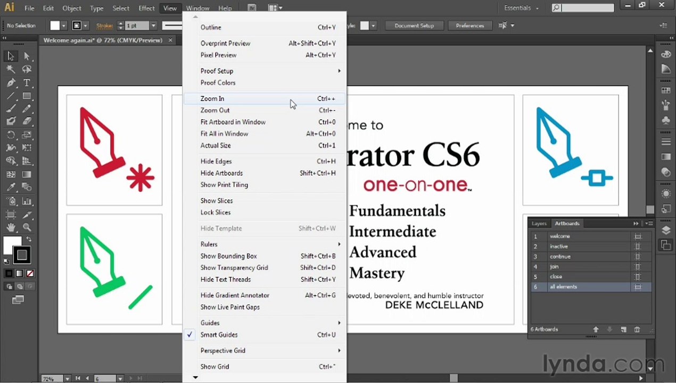The image size is (676, 383).
Task: Open the stroke weight dropdown arrow
Action: 153,26
